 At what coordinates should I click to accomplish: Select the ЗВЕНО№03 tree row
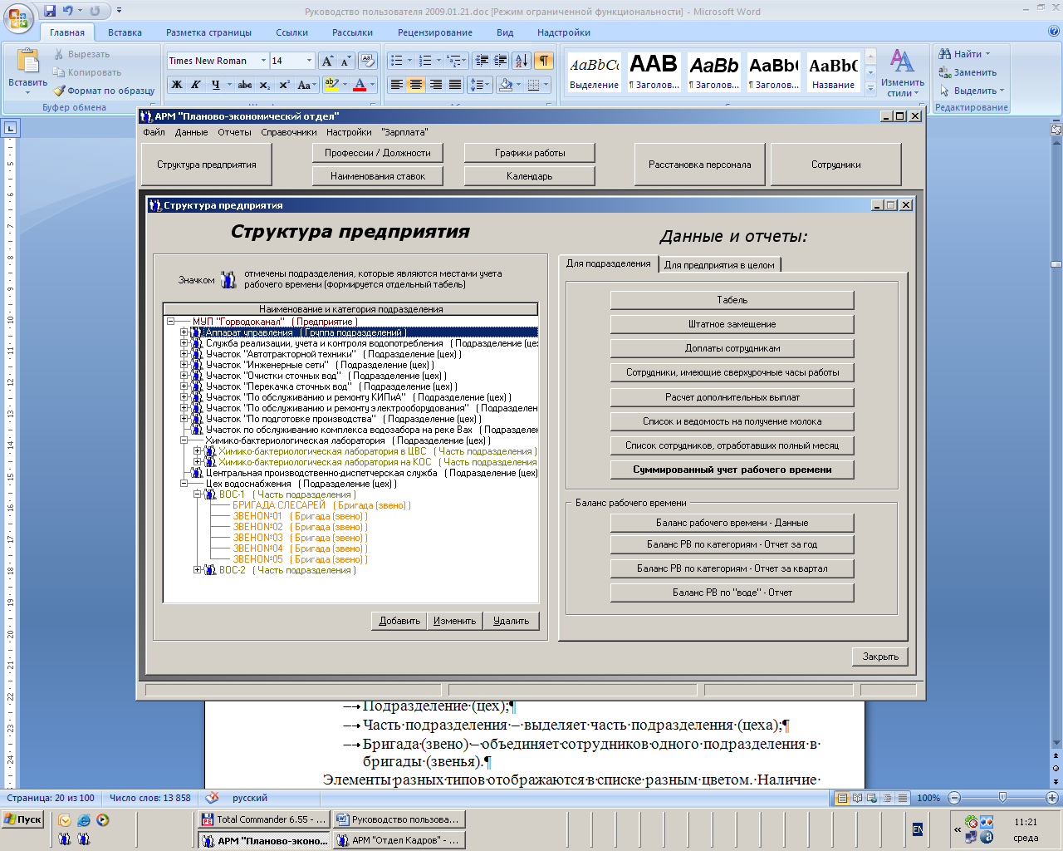(300, 538)
